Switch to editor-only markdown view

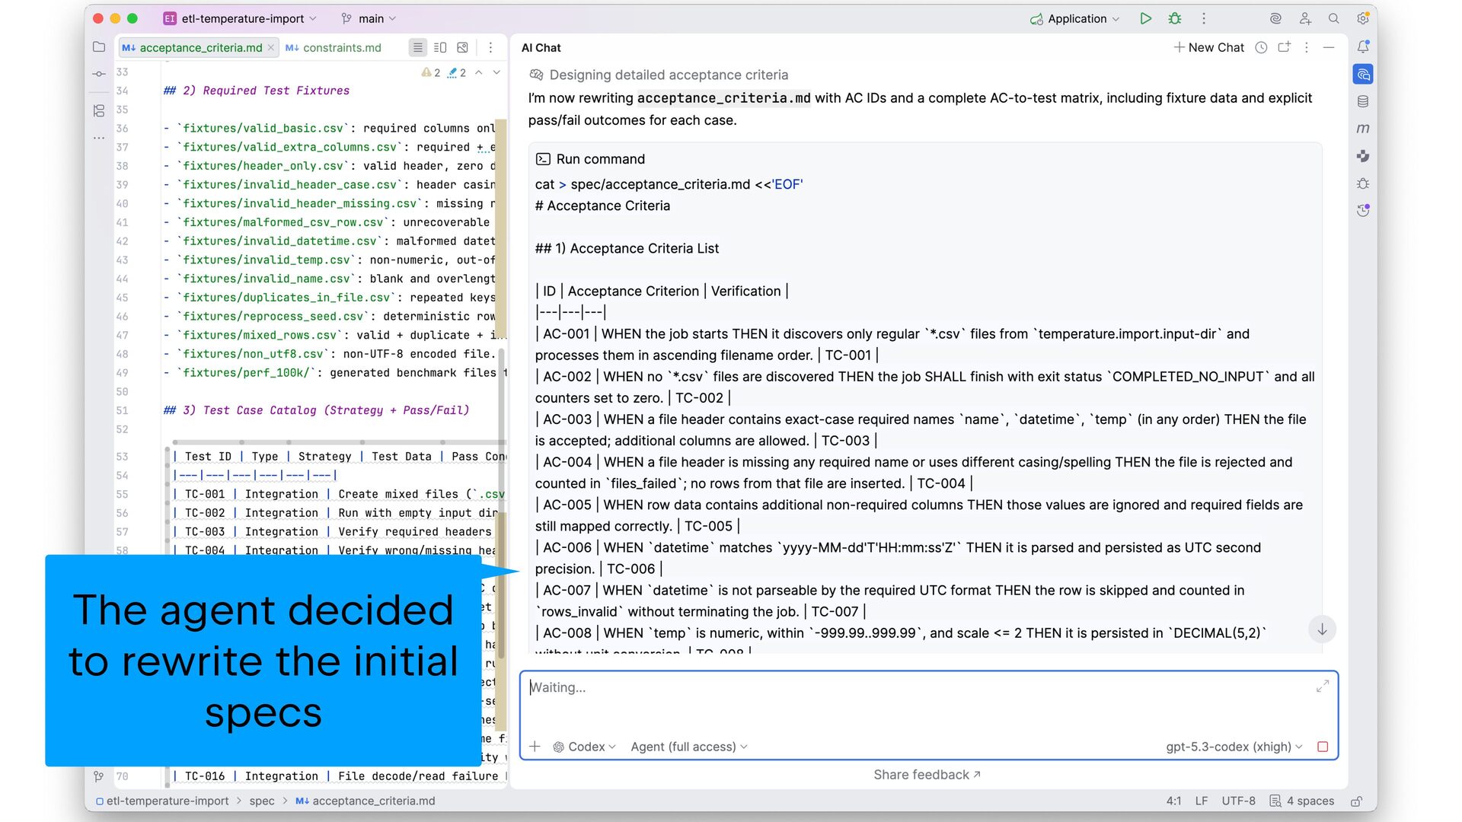tap(417, 47)
